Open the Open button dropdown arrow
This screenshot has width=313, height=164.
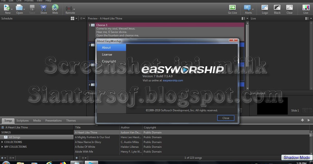tap(24, 9)
